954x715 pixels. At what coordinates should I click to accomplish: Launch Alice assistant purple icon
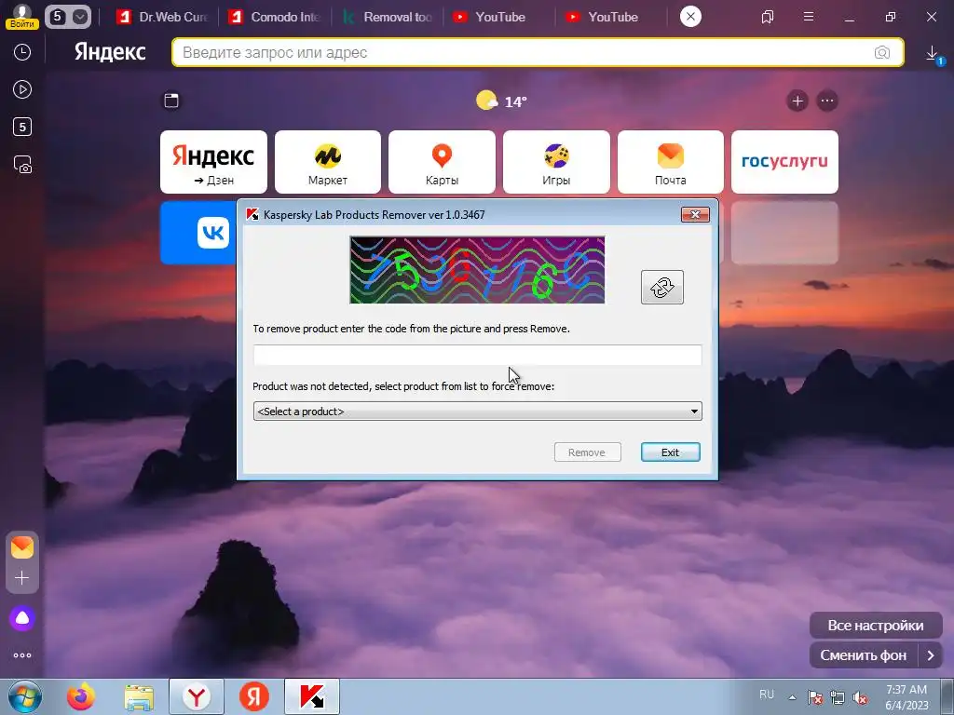pyautogui.click(x=22, y=618)
